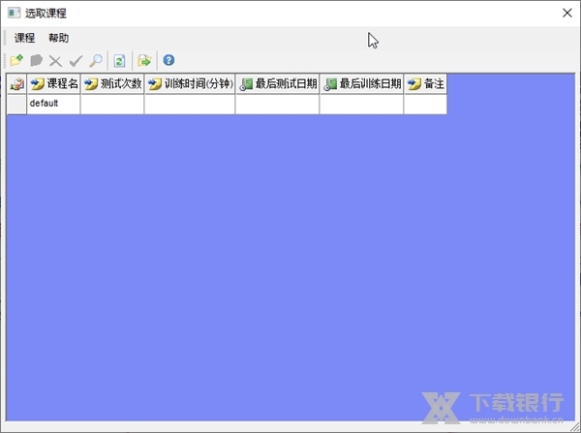Click the 最后测试日期 column header
Screen dimensions: 581x433
(x=277, y=84)
